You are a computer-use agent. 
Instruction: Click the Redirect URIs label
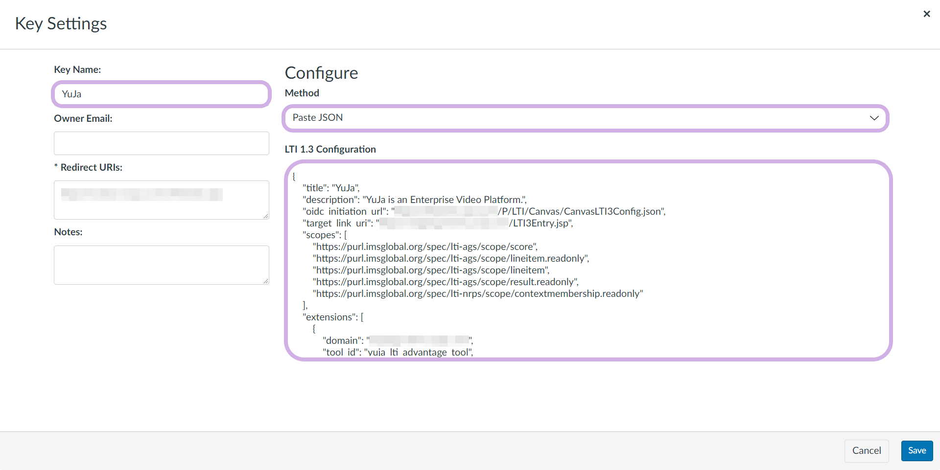(91, 167)
